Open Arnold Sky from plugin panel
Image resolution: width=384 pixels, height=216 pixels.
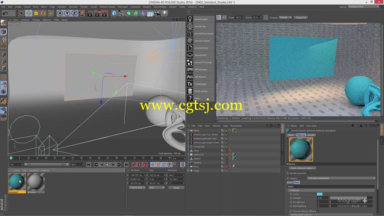pyautogui.click(x=190, y=26)
